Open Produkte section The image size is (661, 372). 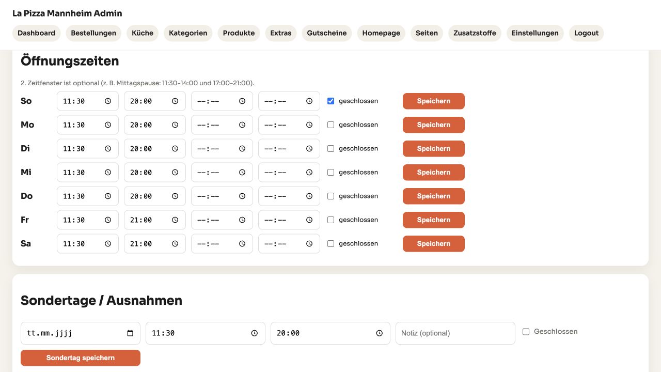(x=239, y=33)
